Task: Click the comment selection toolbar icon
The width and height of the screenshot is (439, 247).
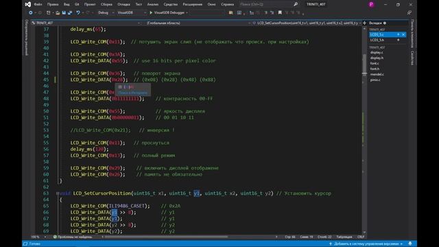Action: 265,12
